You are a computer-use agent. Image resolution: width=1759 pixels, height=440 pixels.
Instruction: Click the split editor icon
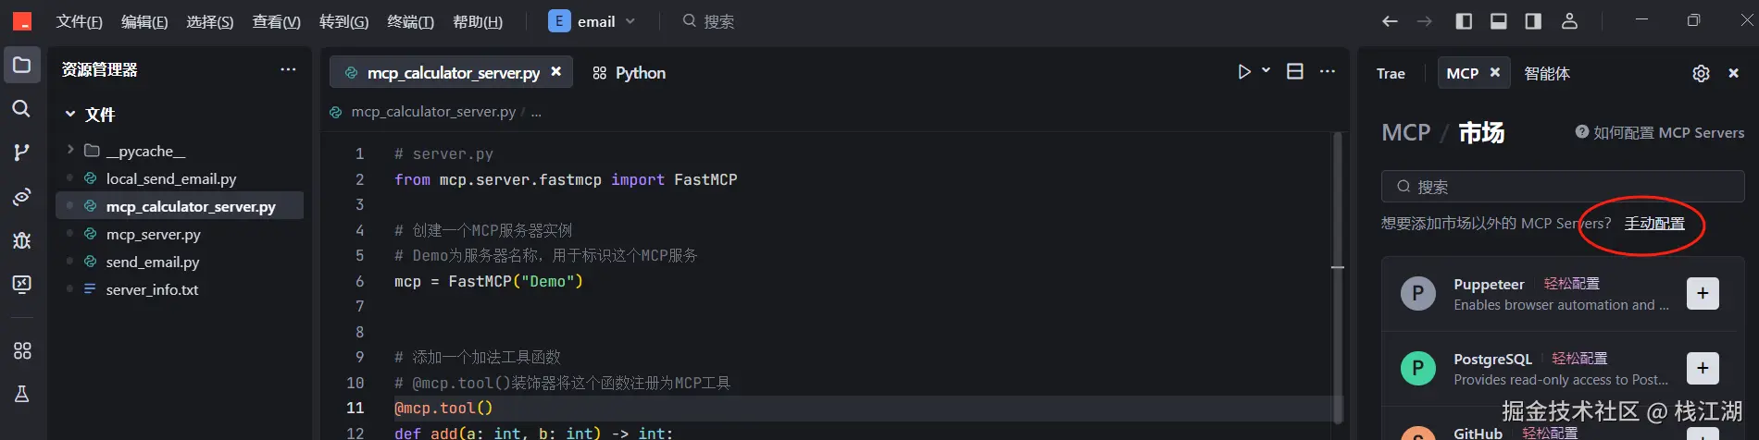coord(1295,72)
